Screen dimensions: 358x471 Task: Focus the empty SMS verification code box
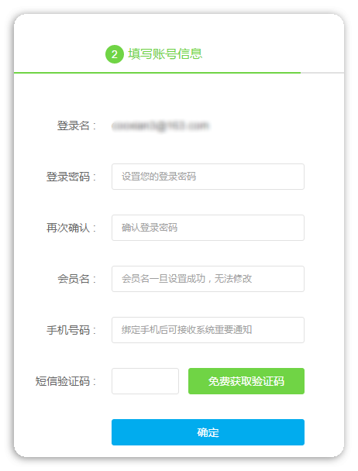(x=145, y=381)
